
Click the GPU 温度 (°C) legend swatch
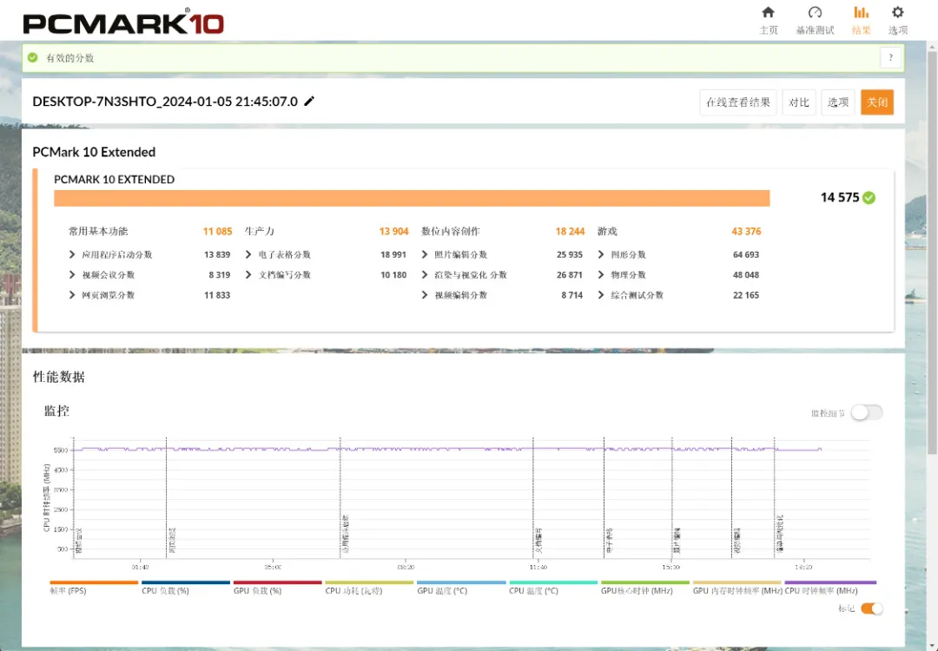click(461, 582)
